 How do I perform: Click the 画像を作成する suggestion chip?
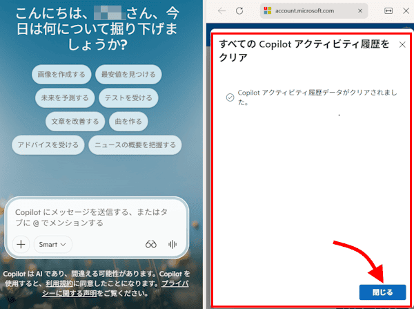(61, 75)
